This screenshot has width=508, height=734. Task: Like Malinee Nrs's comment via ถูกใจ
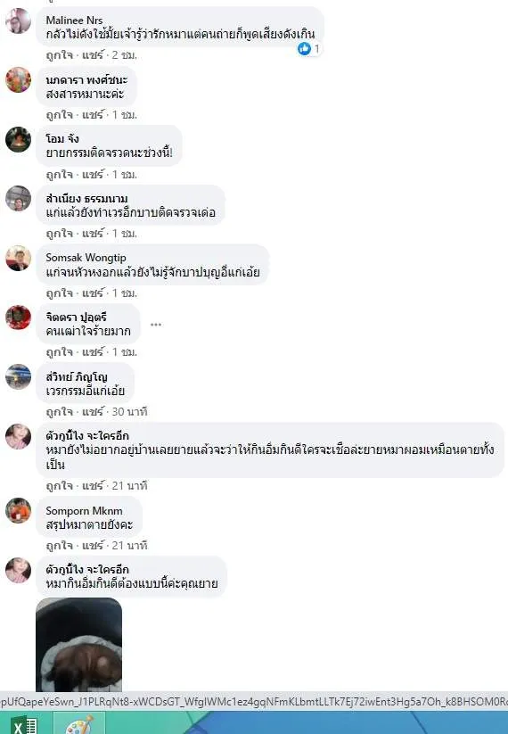point(60,55)
